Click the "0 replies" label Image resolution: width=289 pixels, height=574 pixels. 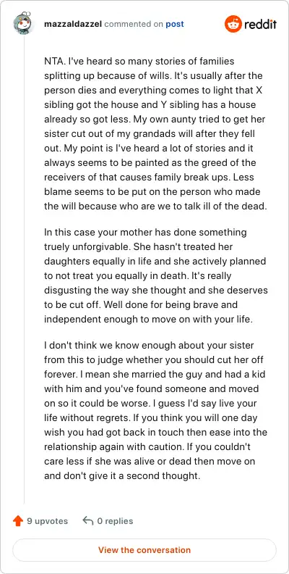click(115, 521)
